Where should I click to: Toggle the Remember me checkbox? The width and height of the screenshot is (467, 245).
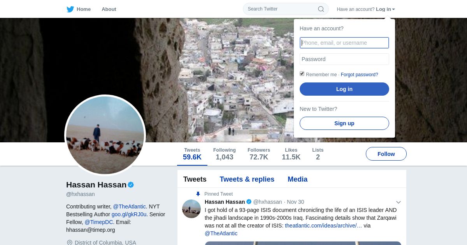(x=302, y=73)
